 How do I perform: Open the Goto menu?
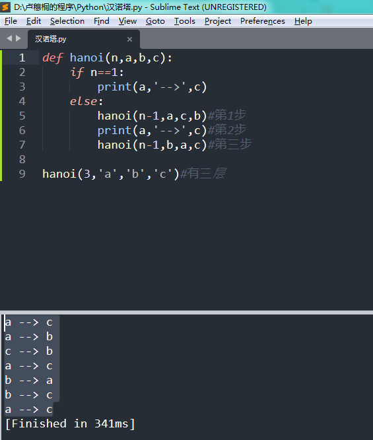coord(155,21)
